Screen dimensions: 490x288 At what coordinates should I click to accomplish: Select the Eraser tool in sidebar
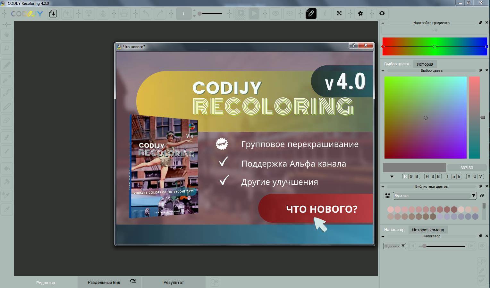[7, 120]
